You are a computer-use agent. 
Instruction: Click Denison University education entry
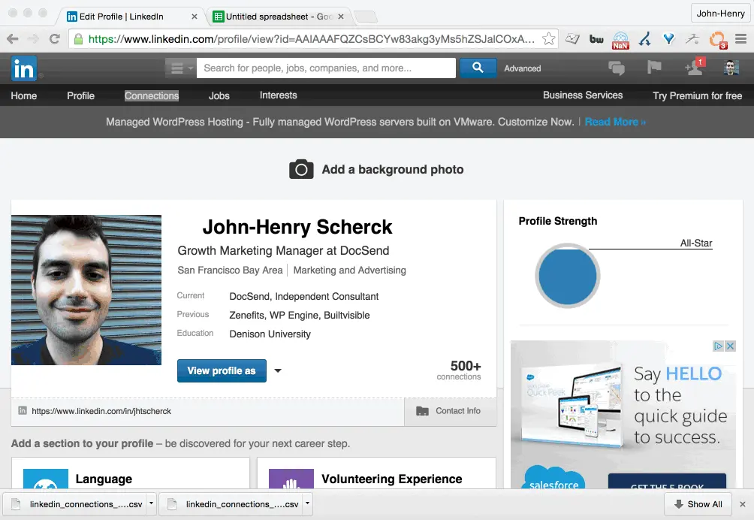[x=270, y=334]
